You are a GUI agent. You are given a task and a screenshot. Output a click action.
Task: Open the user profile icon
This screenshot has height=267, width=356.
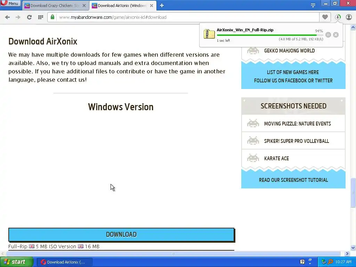coord(349,17)
